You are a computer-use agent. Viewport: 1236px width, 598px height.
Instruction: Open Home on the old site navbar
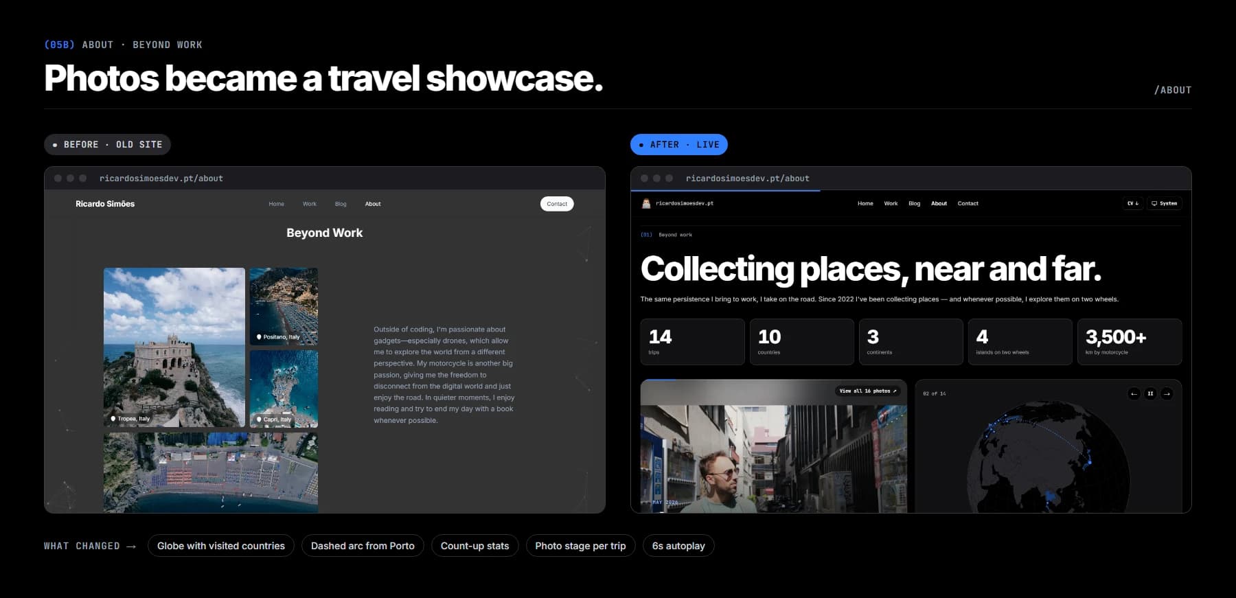[x=276, y=204]
